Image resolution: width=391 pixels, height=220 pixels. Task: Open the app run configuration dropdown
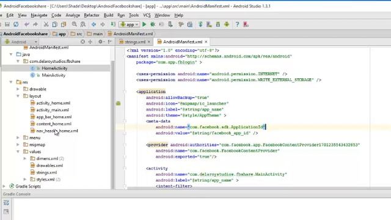[x=129, y=24]
